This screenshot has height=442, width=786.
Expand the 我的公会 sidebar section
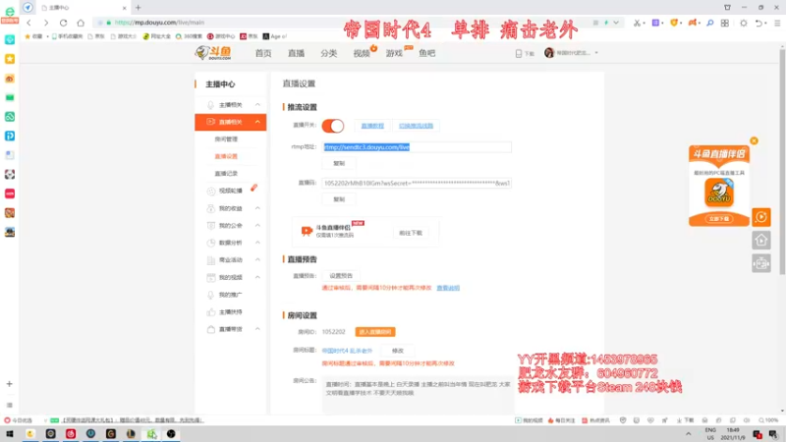[x=257, y=226]
